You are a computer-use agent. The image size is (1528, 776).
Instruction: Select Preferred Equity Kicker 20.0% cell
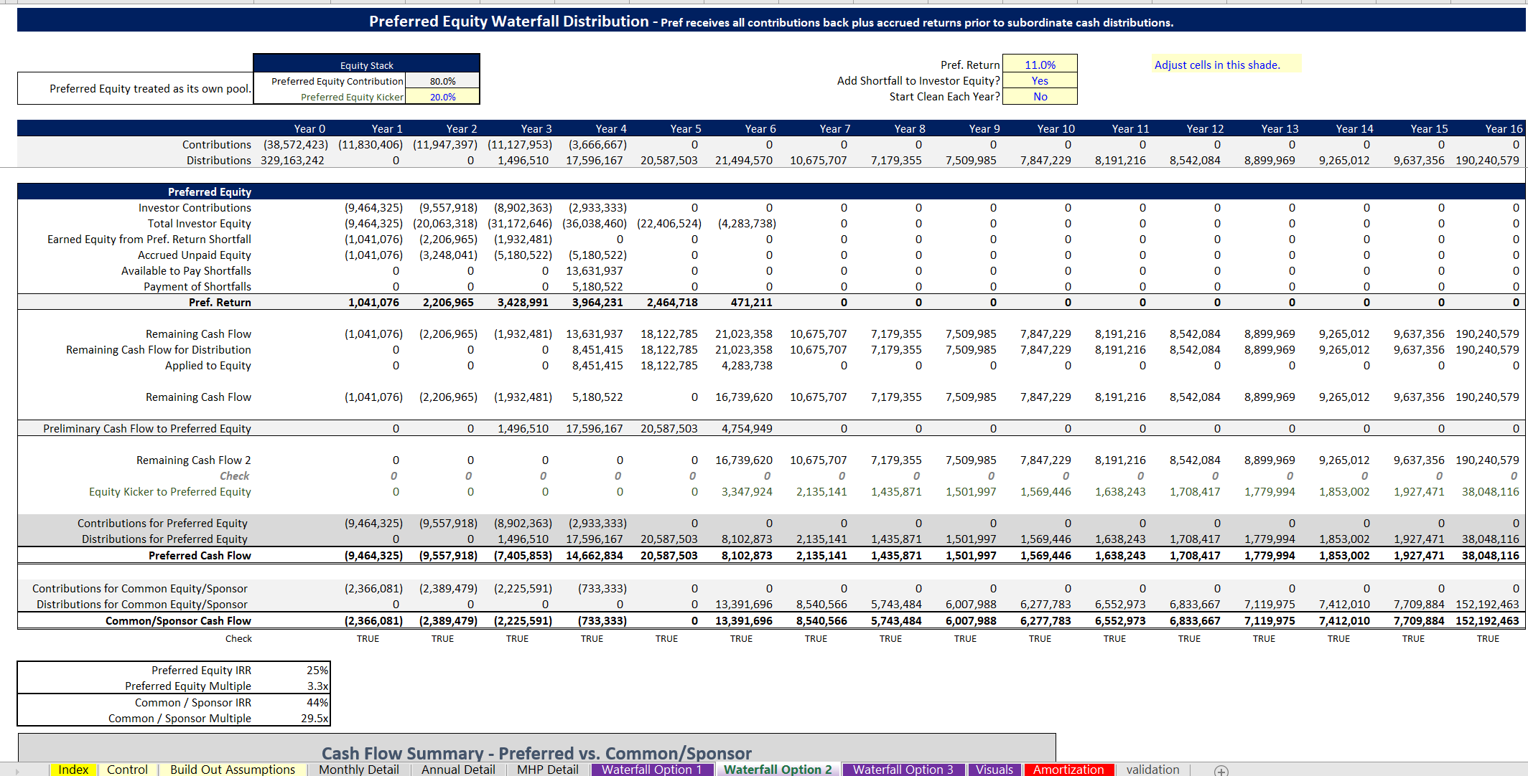pos(442,97)
